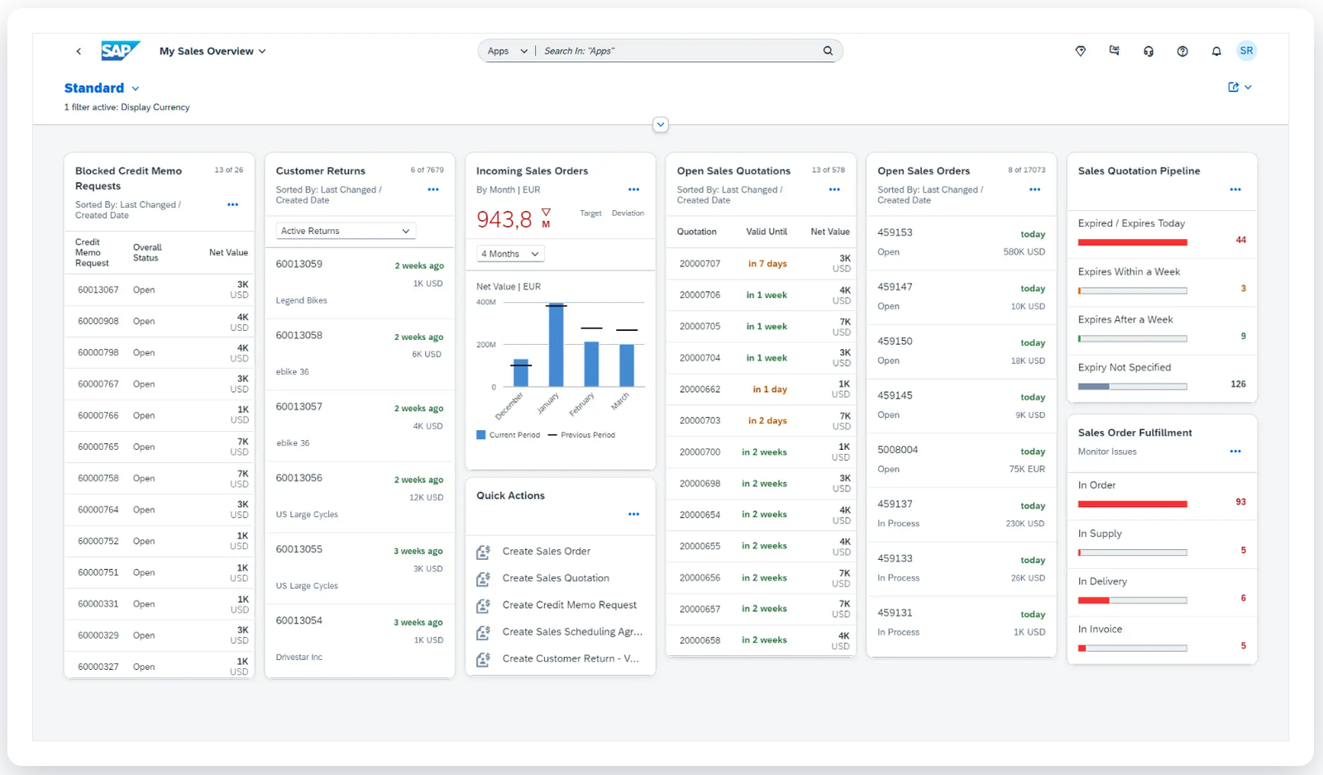Click the SAP logo
1323x775 pixels.
coord(120,51)
